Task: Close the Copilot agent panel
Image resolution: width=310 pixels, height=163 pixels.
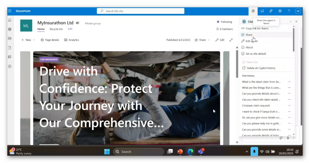Action: 296,21
